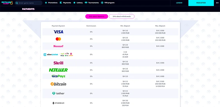The height and width of the screenshot is (107, 220).
Task: Click the 0% commission in Neosurf row
Action: [91, 46]
